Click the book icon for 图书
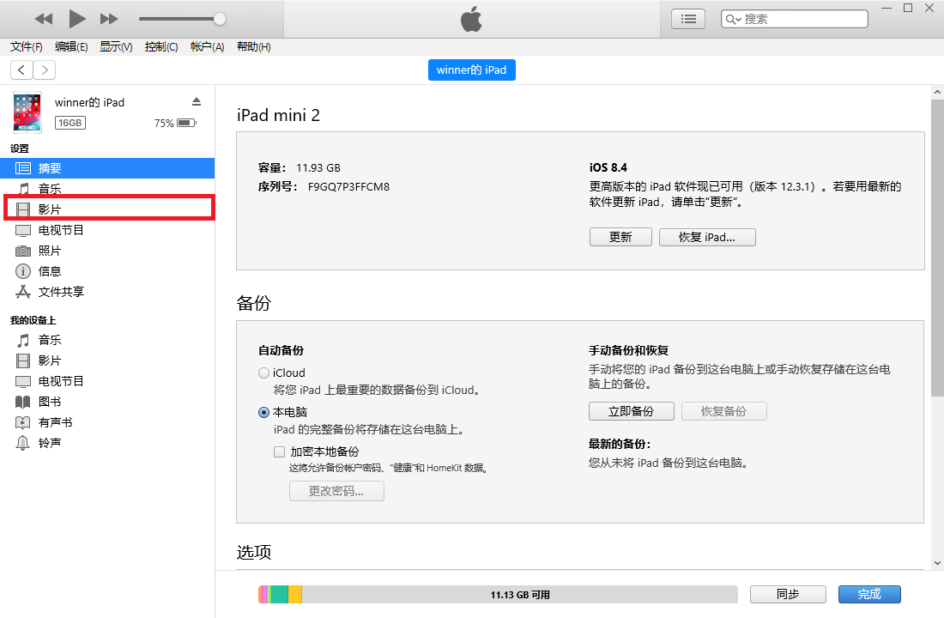This screenshot has height=618, width=944. pyautogui.click(x=23, y=402)
